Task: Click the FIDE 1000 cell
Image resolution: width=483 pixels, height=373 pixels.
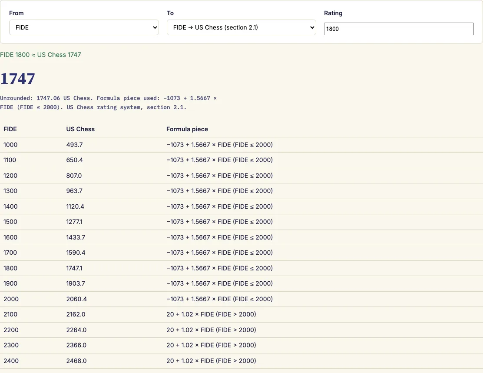Action: (x=10, y=145)
